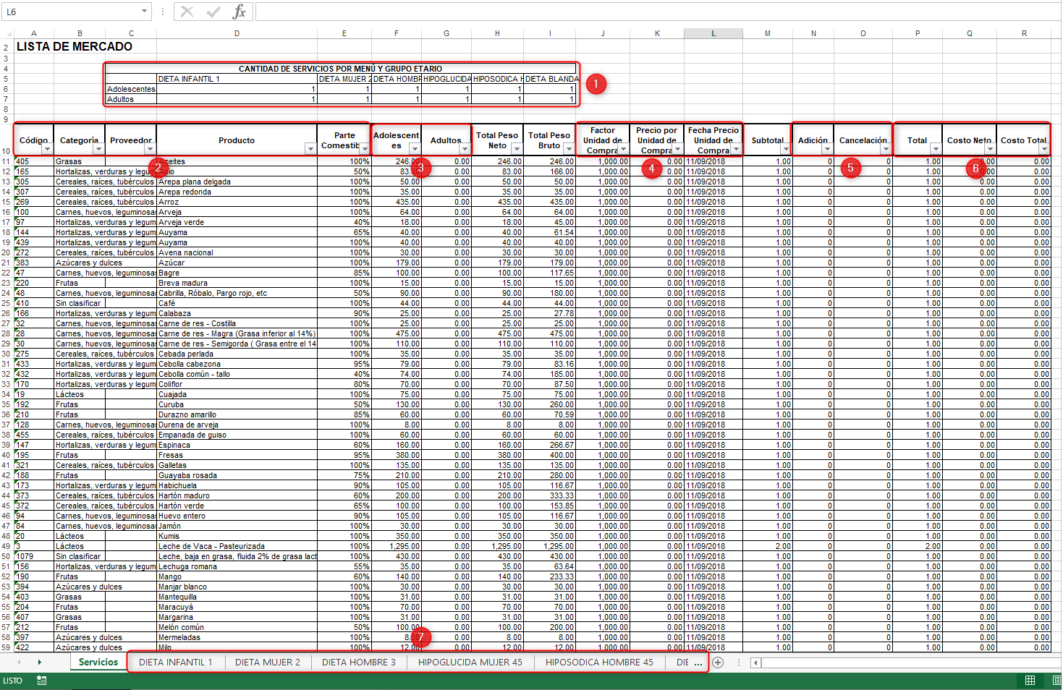
Task: Click the Name Box showing L6
Action: (x=71, y=12)
